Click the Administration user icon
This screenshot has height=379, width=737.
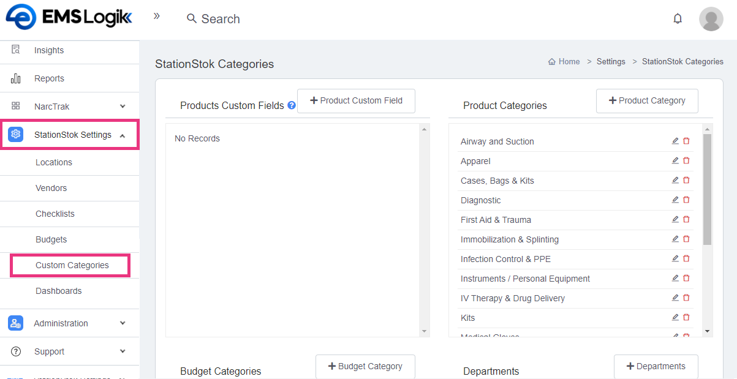[x=16, y=323]
